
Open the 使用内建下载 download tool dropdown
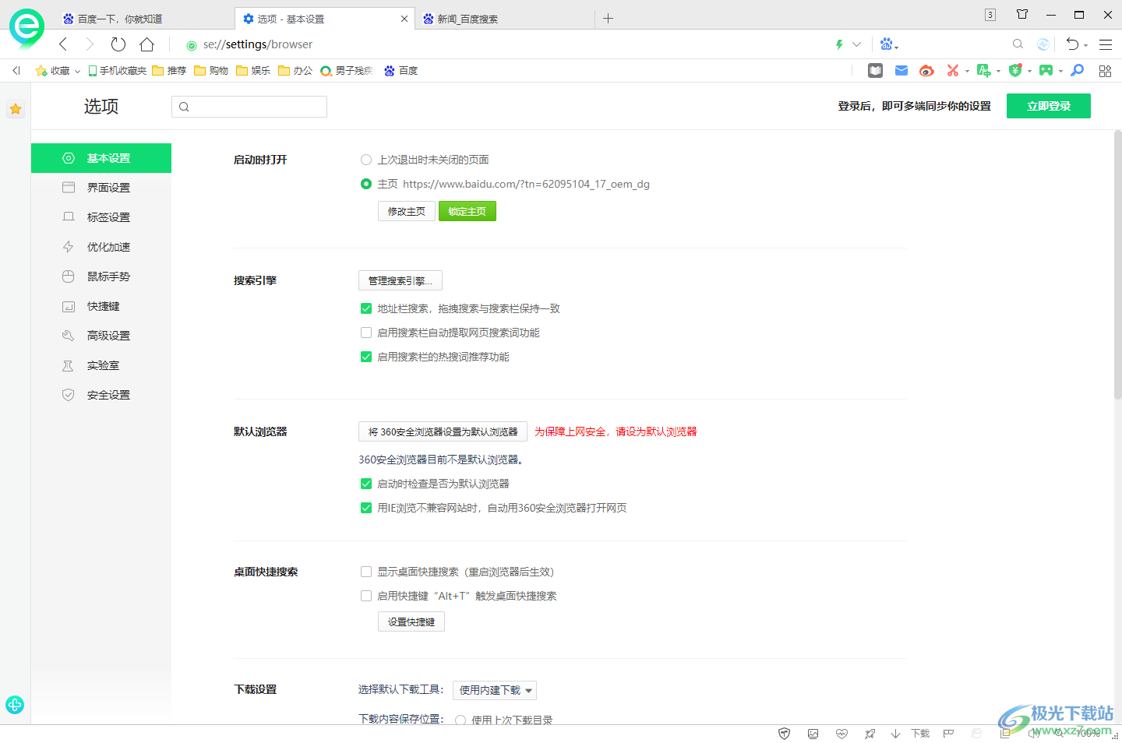coord(495,690)
